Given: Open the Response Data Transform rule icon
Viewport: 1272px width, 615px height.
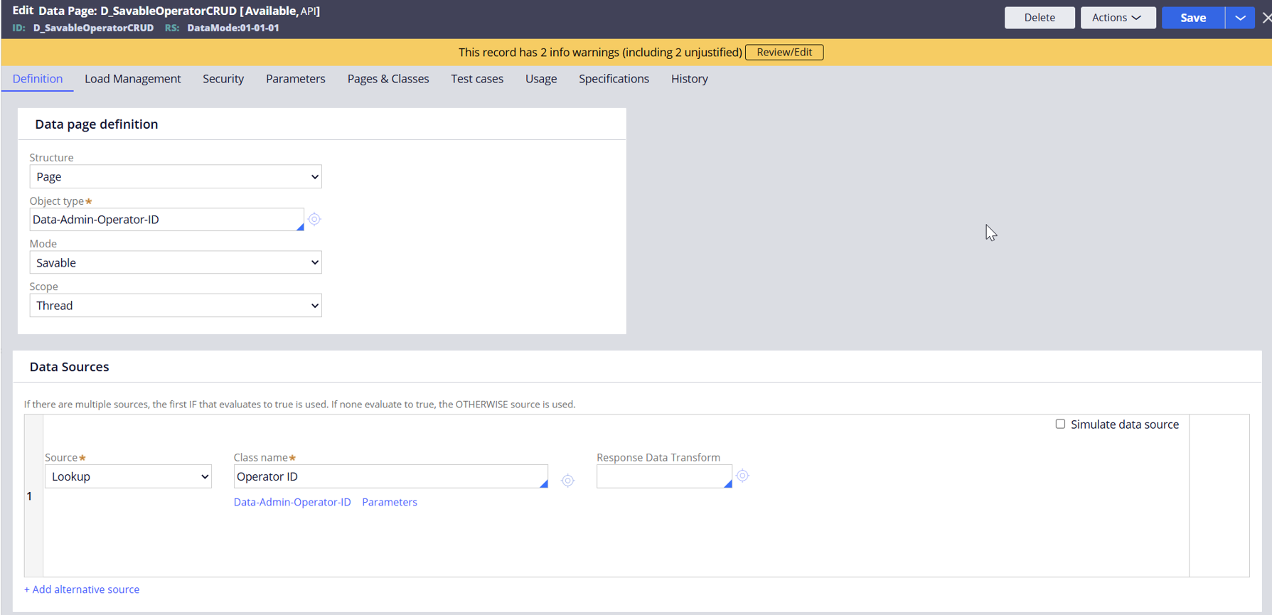Looking at the screenshot, I should 742,476.
